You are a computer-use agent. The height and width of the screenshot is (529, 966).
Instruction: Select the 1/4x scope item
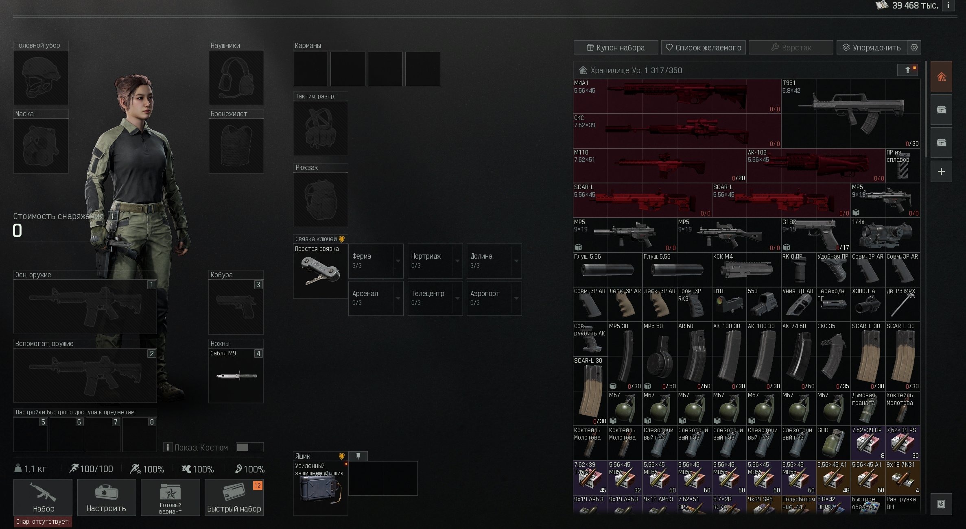885,235
